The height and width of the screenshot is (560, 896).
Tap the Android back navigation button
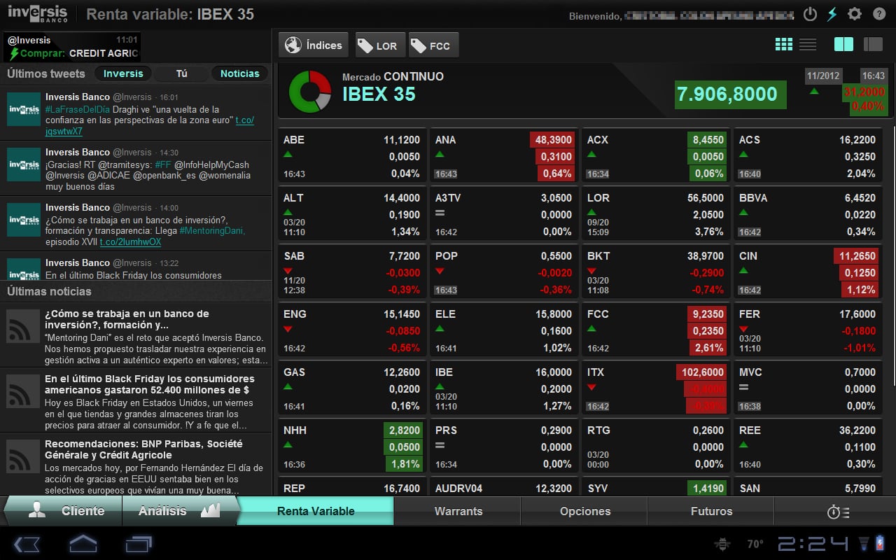tap(27, 544)
